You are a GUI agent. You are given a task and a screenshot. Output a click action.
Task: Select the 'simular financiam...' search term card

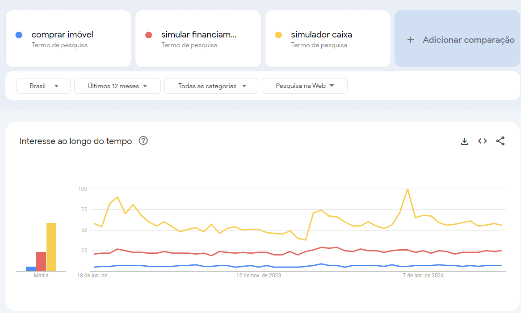click(x=198, y=39)
